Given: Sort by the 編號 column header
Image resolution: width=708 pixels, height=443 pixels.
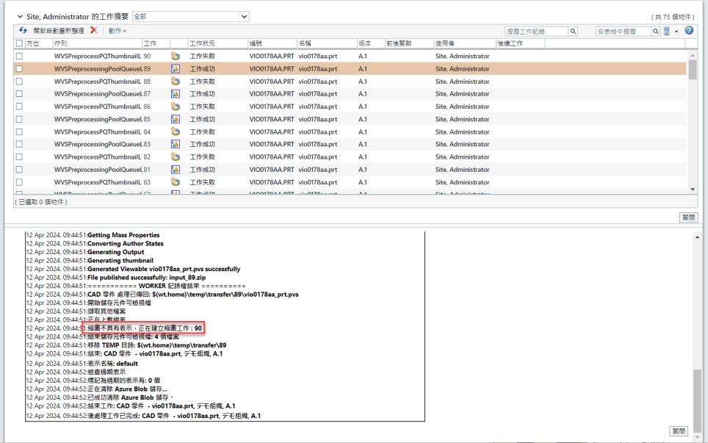Looking at the screenshot, I should point(256,43).
